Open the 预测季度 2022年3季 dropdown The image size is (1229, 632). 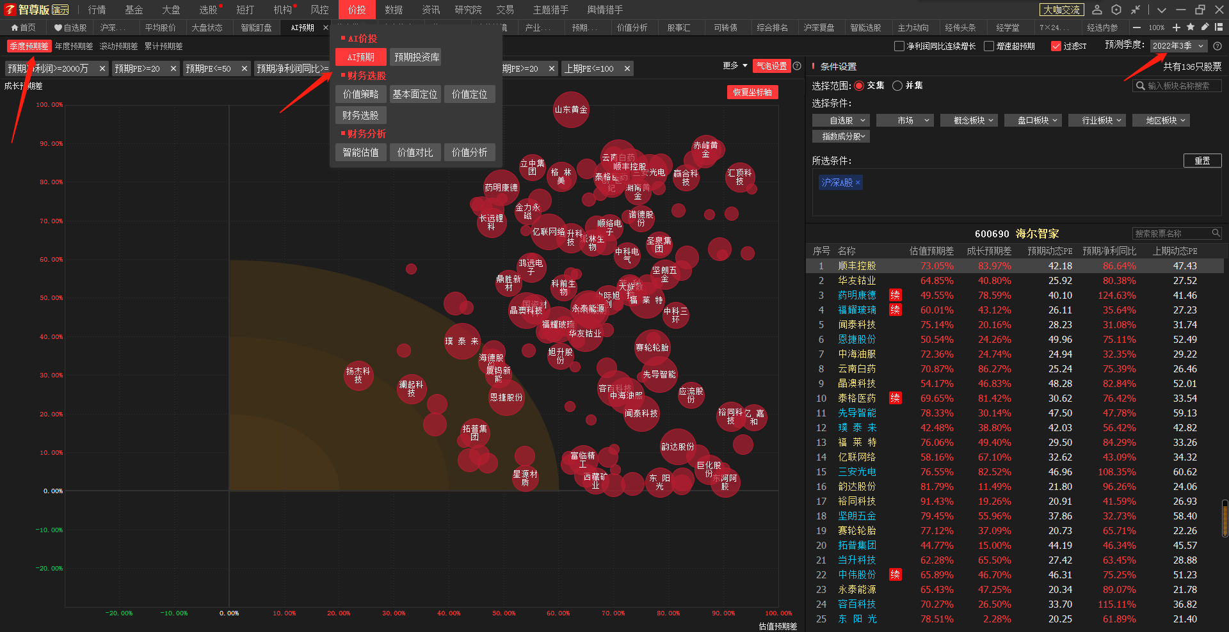click(1178, 46)
